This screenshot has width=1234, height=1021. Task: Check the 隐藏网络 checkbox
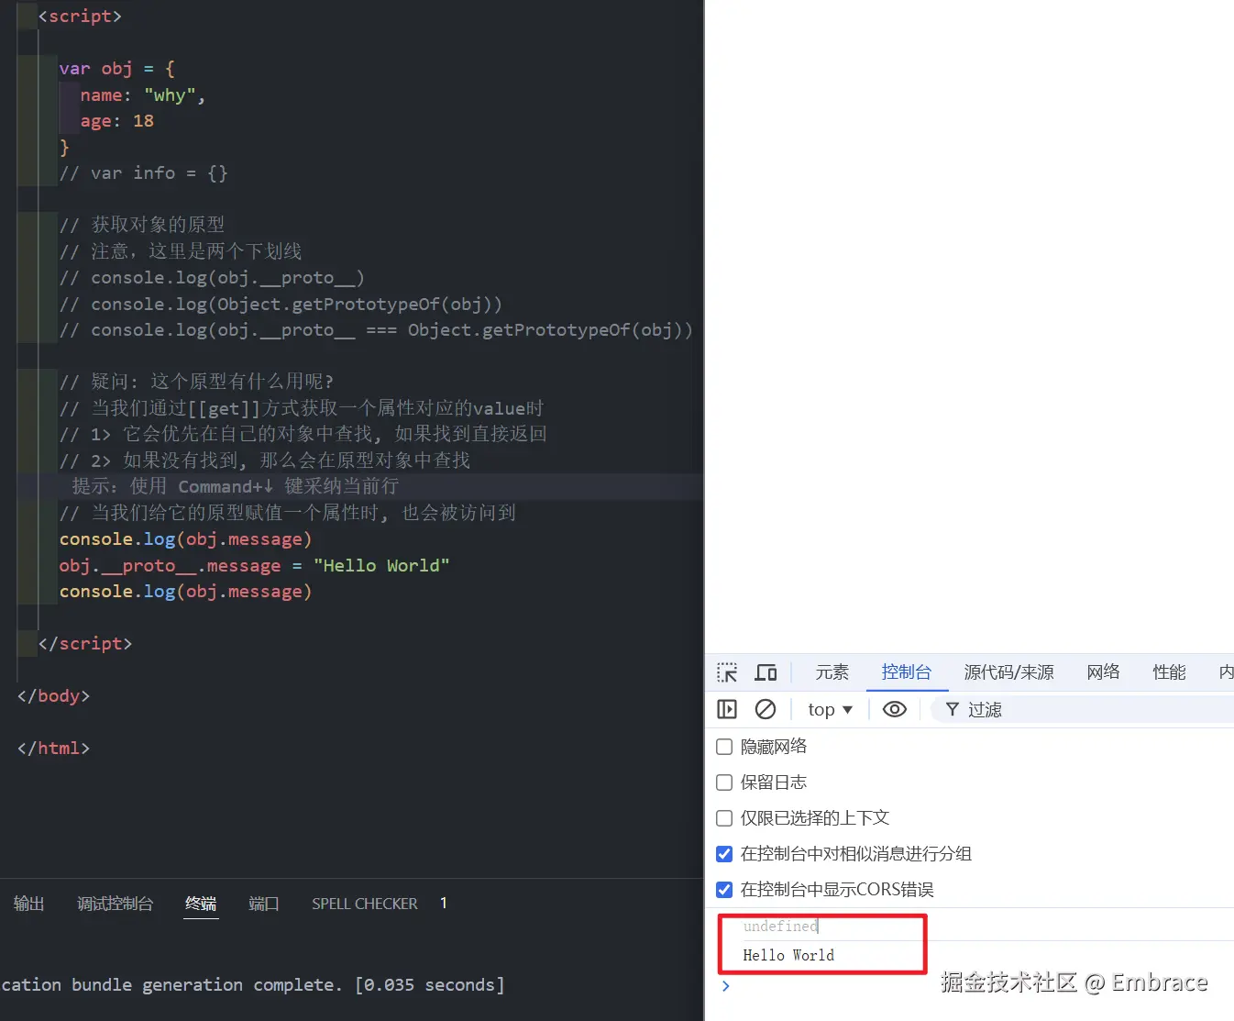point(724,747)
